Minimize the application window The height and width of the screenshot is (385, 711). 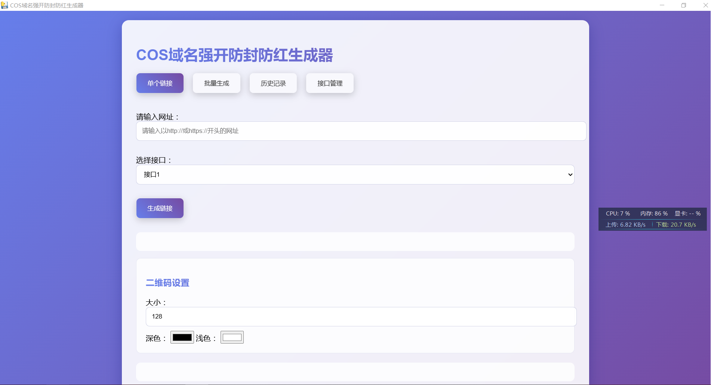662,5
